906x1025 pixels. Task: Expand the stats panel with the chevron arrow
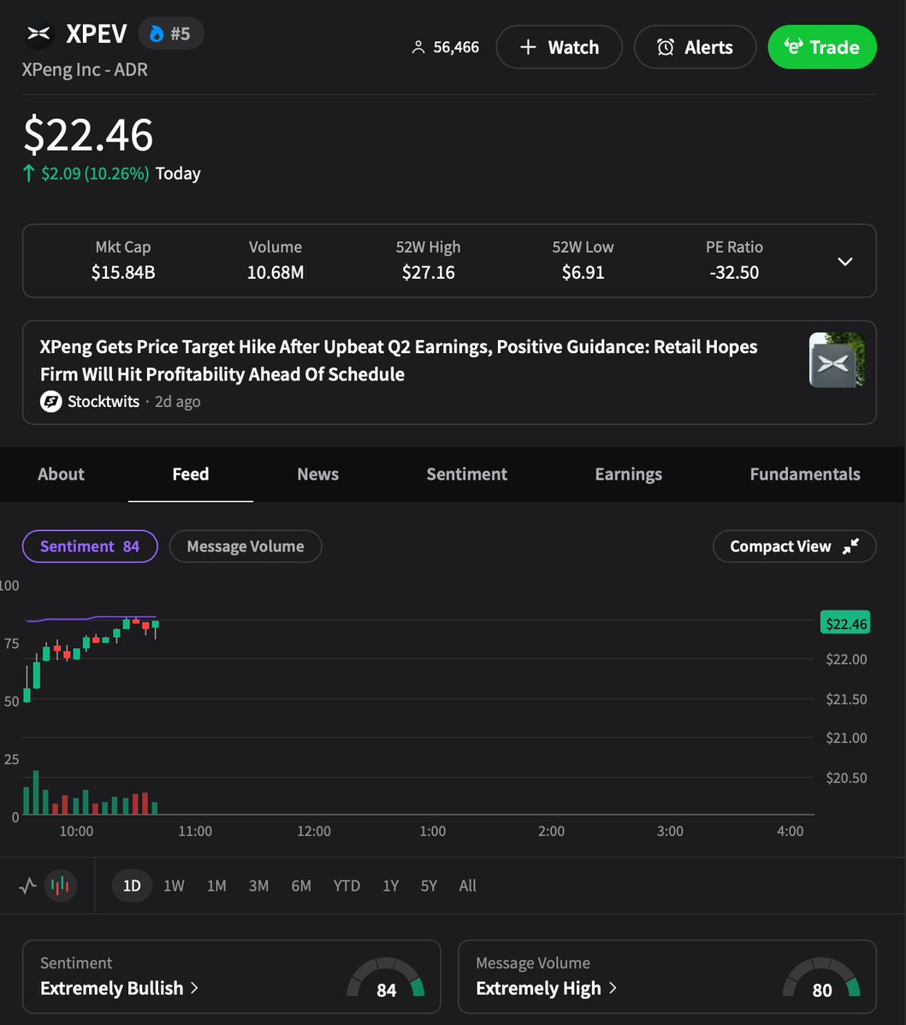[845, 262]
